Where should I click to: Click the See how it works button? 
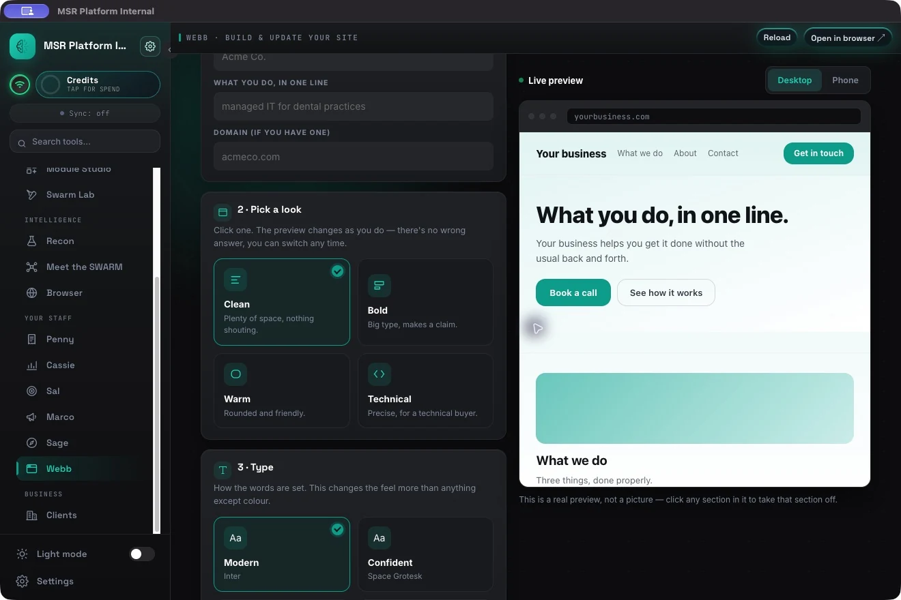[x=666, y=292]
